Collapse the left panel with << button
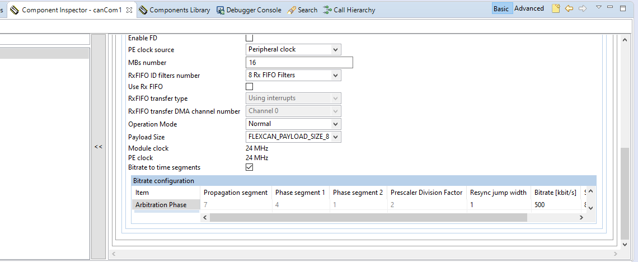Screen dimensions: 638x262 point(98,147)
